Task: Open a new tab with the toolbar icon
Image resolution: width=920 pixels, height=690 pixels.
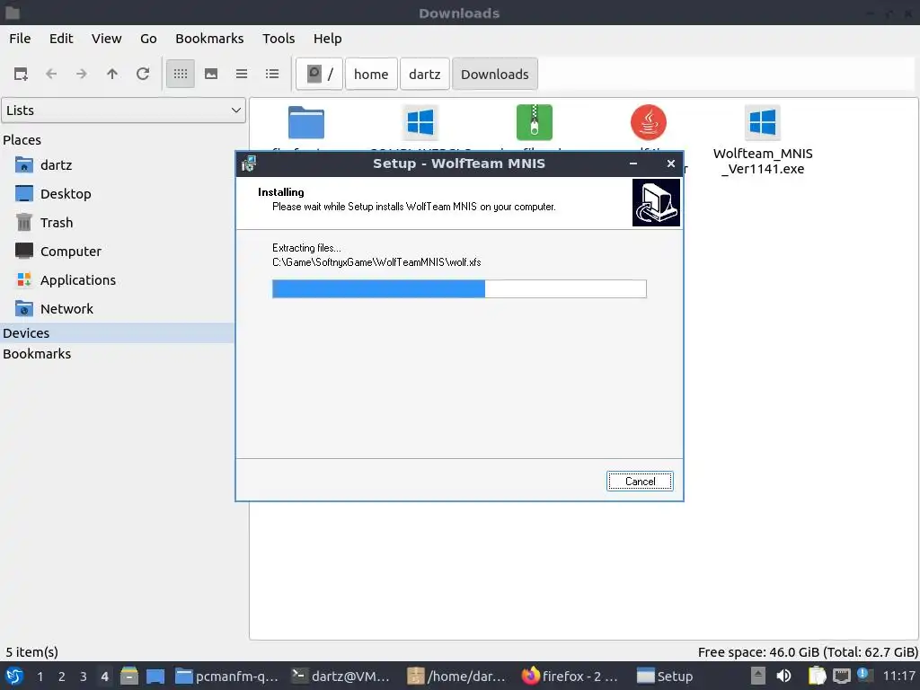Action: pyautogui.click(x=22, y=74)
